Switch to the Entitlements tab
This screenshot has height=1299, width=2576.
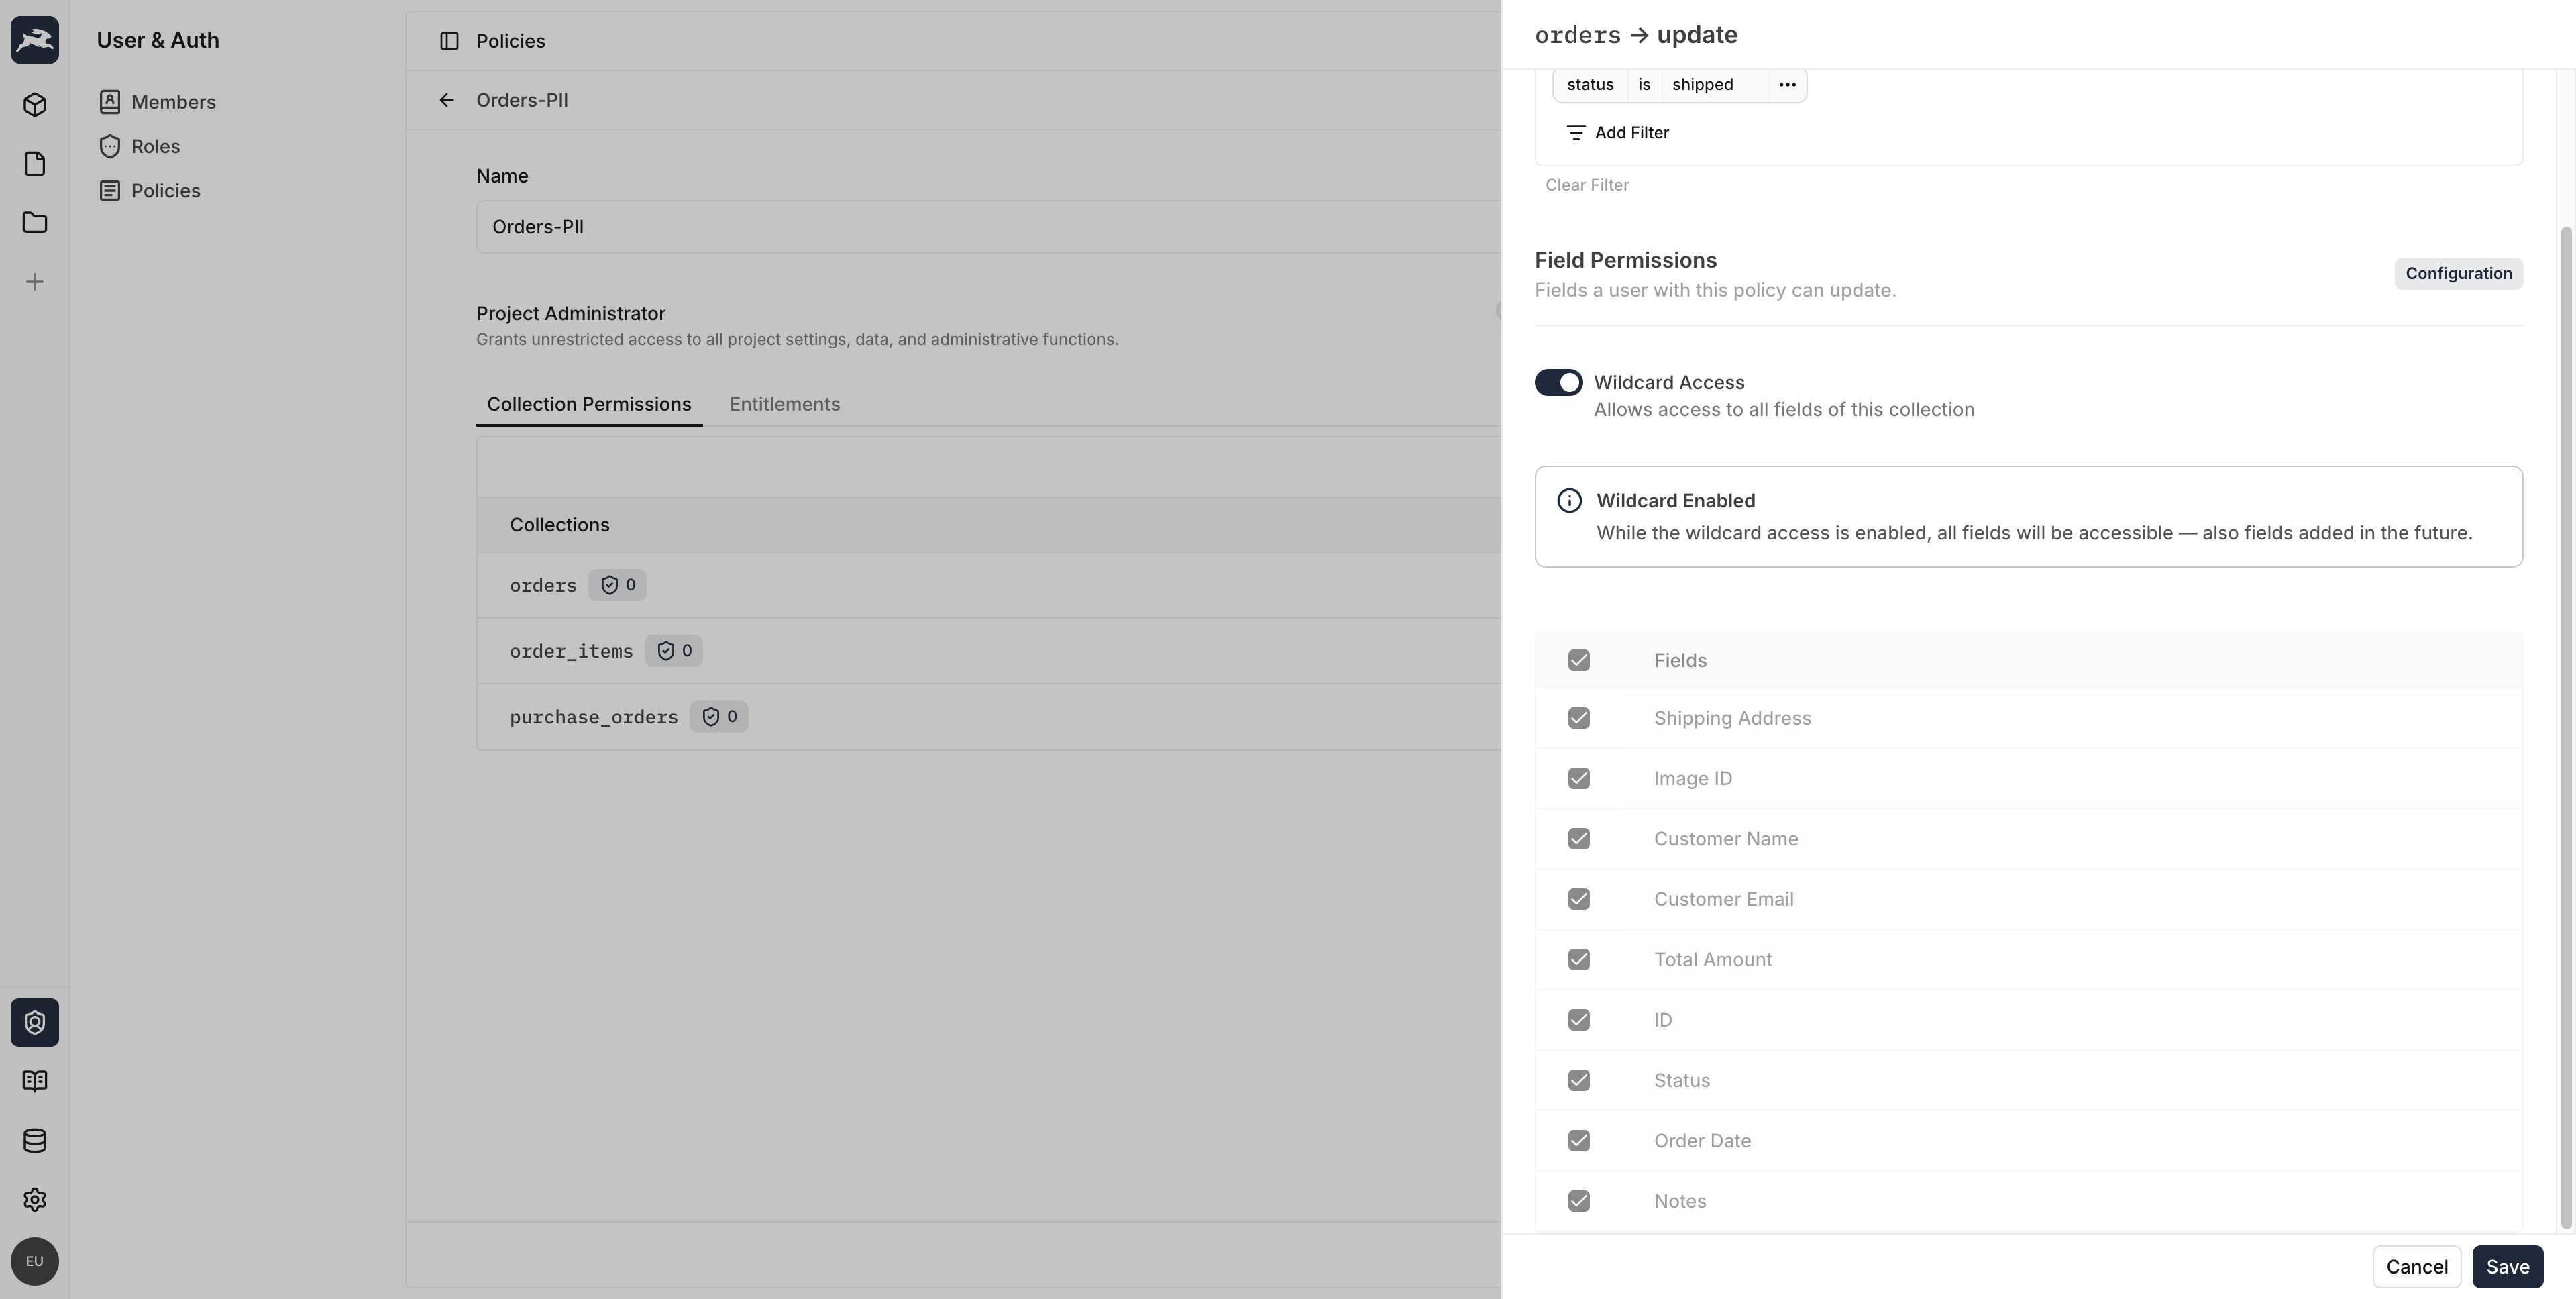784,404
